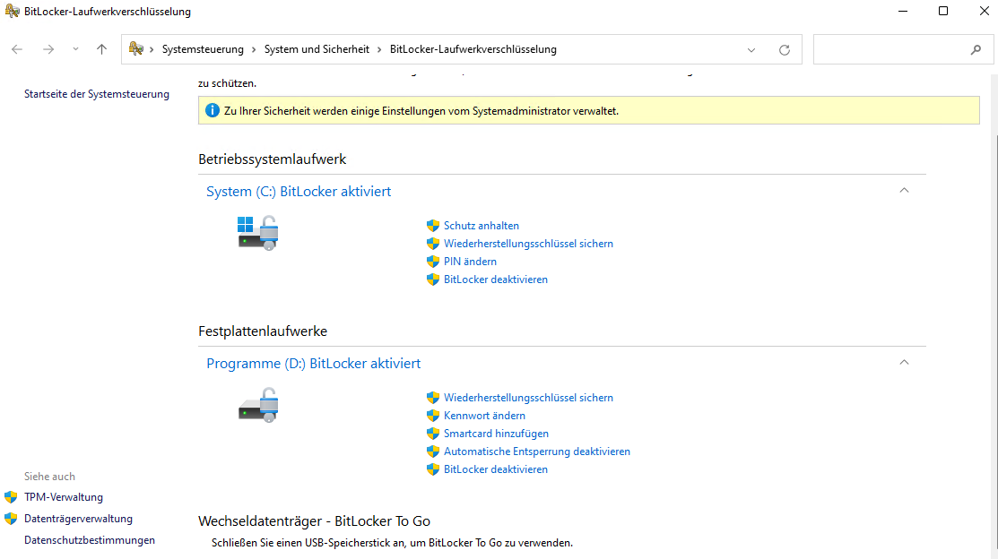998x559 pixels.
Task: Click shield icon beside C: BitLocker deaktivieren
Action: (x=433, y=279)
